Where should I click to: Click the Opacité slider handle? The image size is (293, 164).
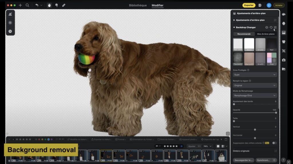click(x=276, y=113)
